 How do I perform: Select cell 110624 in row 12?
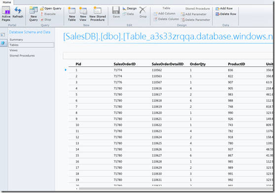pos(157,137)
